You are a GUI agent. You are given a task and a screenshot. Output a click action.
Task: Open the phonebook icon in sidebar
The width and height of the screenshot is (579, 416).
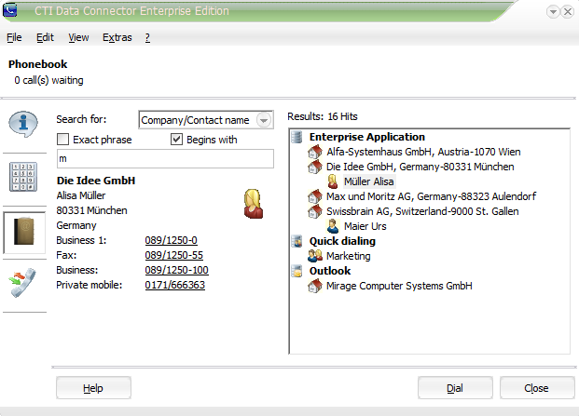(x=23, y=232)
